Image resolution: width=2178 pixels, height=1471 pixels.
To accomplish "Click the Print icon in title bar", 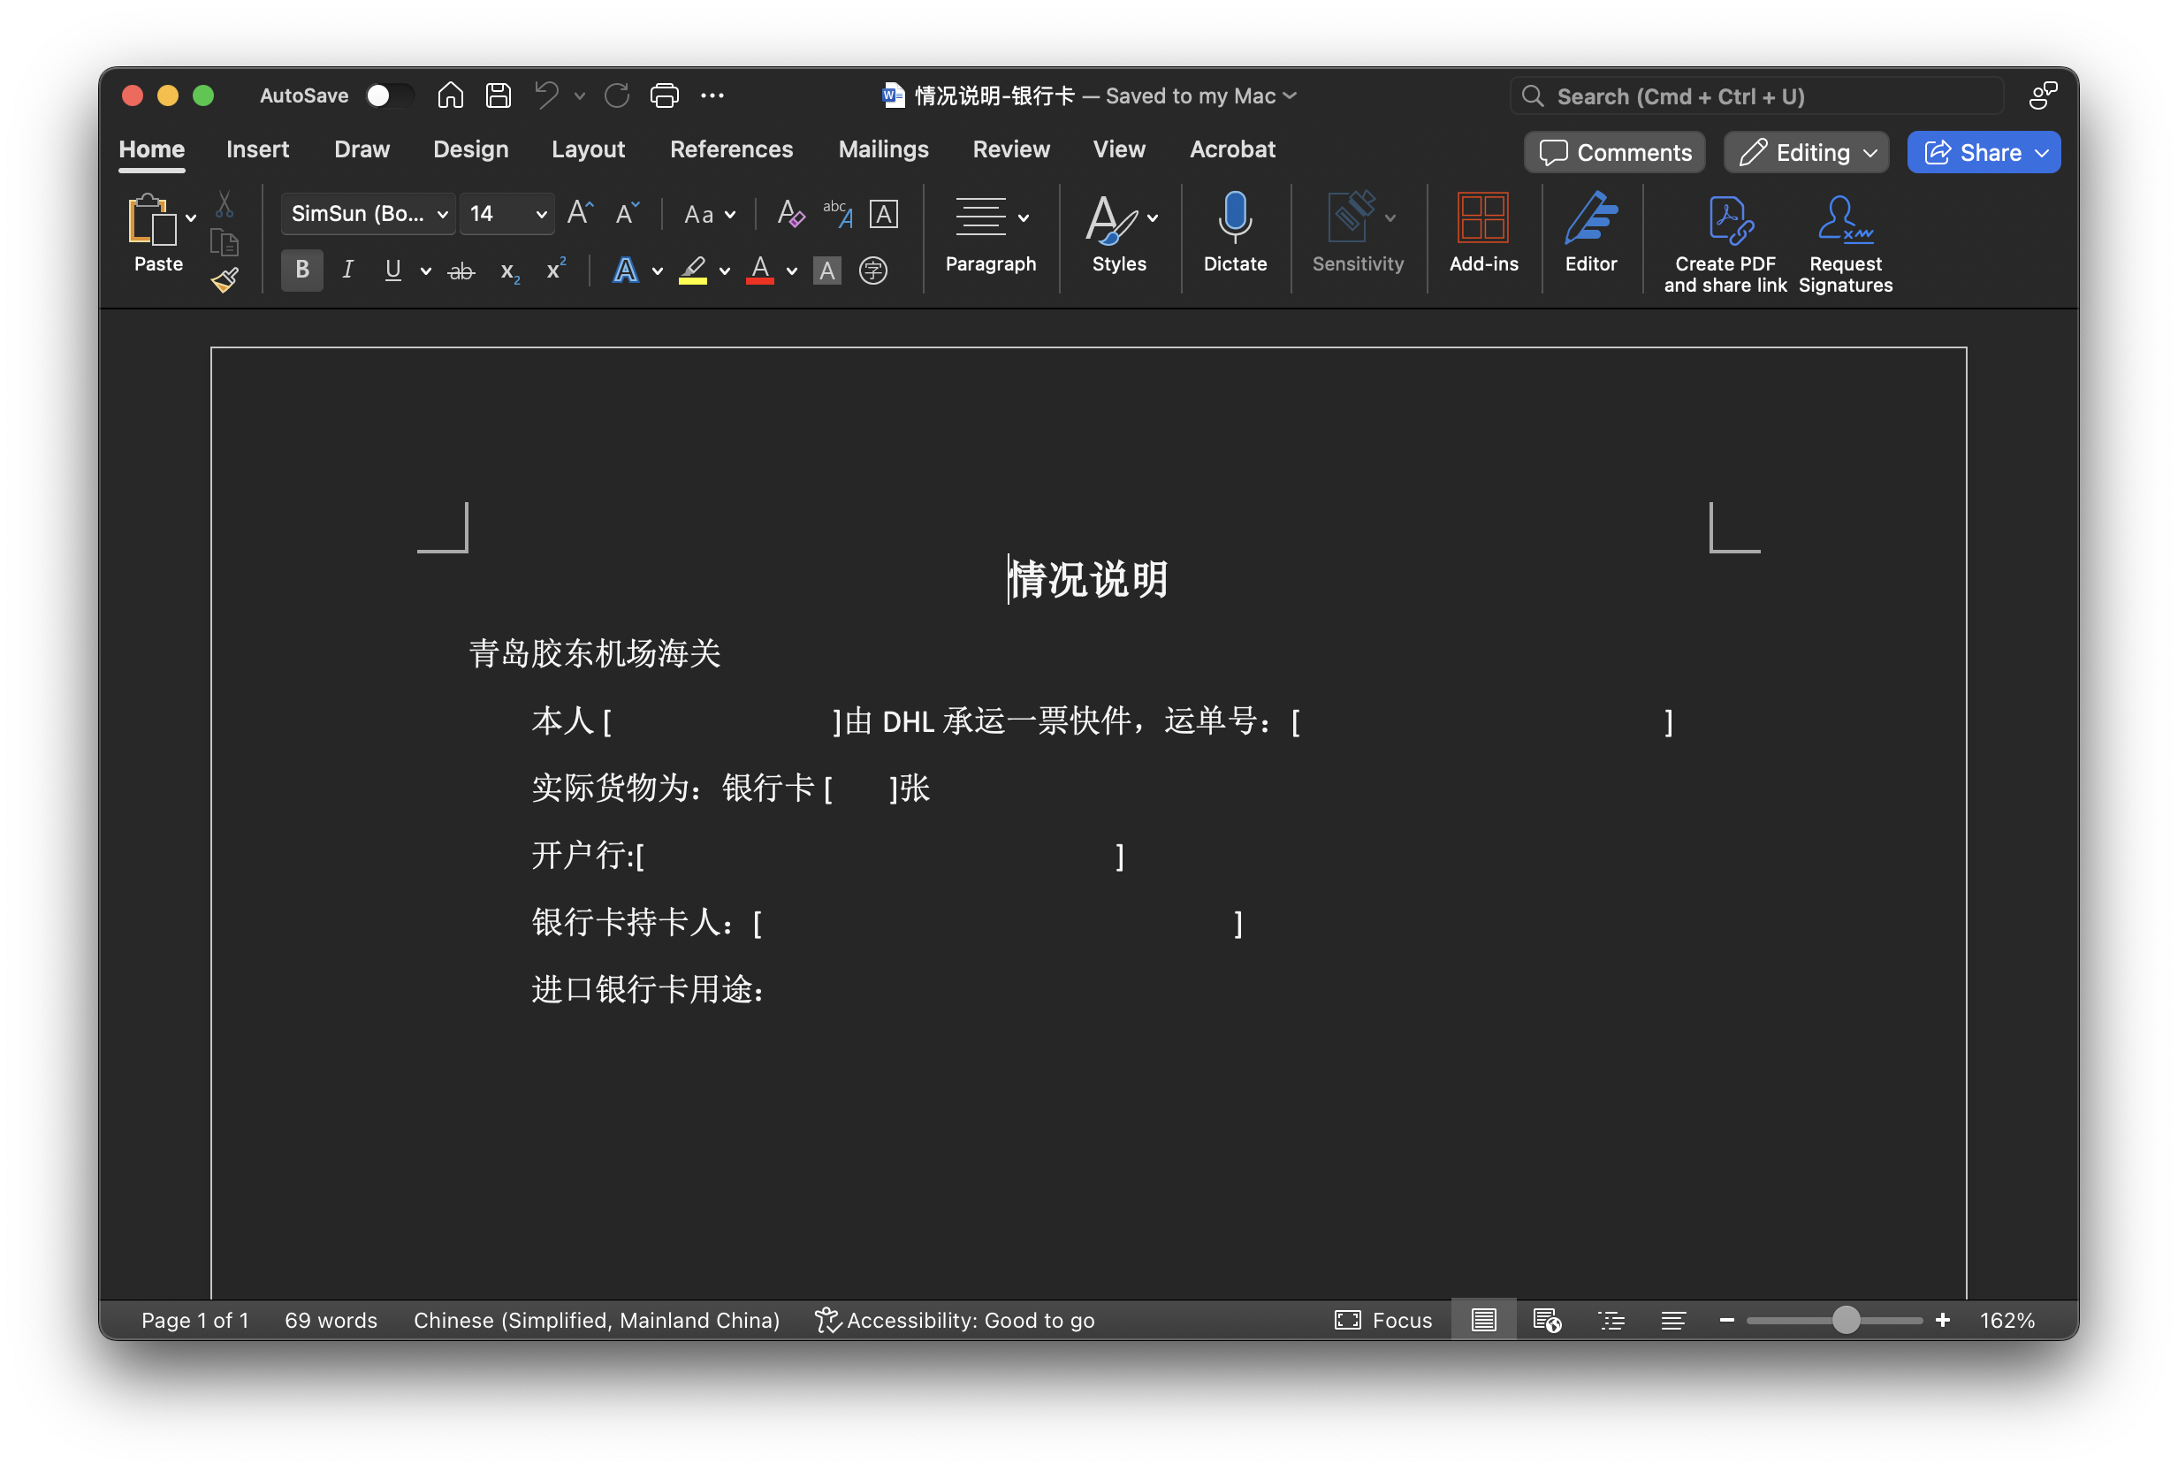I will click(665, 95).
